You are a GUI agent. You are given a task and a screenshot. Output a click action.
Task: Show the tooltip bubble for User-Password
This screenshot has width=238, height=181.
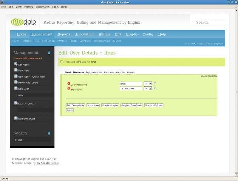click(x=155, y=83)
